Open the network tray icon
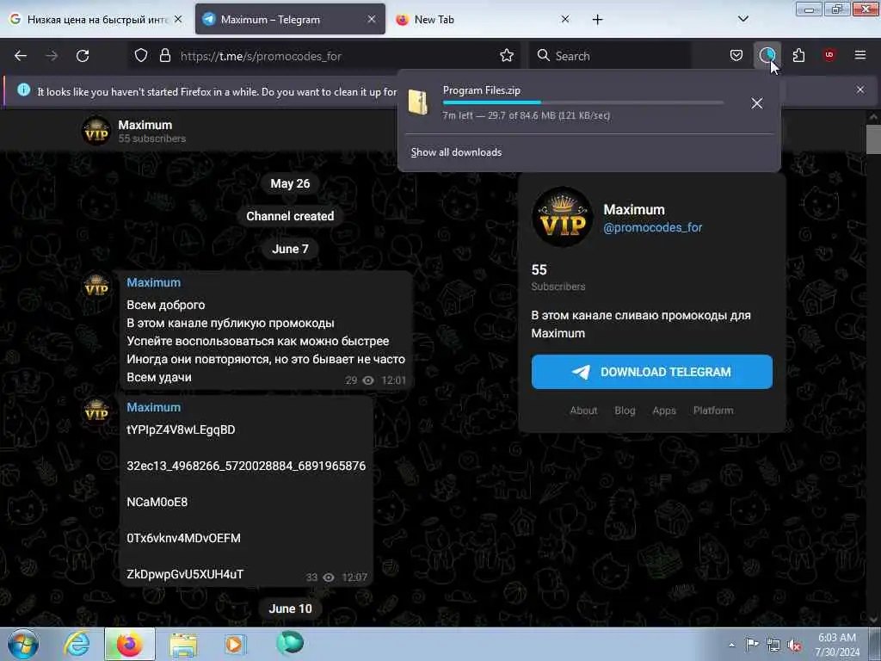881x661 pixels. click(x=773, y=646)
